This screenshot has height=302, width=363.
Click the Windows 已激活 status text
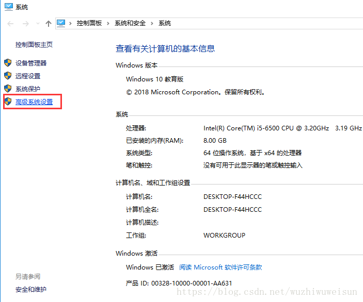click(150, 267)
